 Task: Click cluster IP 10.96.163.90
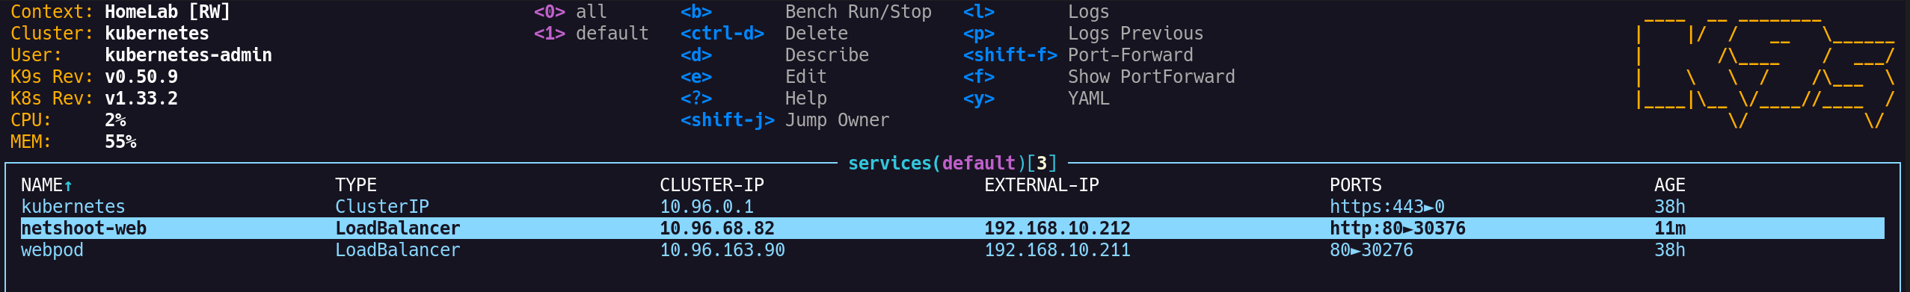(722, 250)
